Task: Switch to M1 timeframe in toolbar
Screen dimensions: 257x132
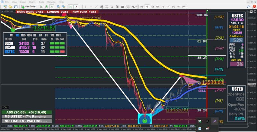Action: pyautogui.click(x=142, y=7)
